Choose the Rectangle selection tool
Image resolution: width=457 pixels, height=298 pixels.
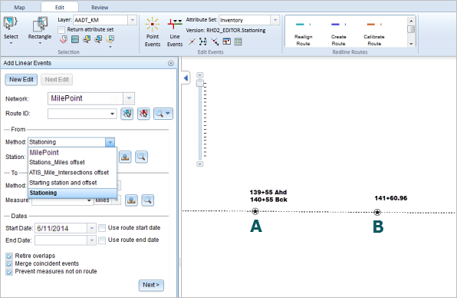[40, 25]
